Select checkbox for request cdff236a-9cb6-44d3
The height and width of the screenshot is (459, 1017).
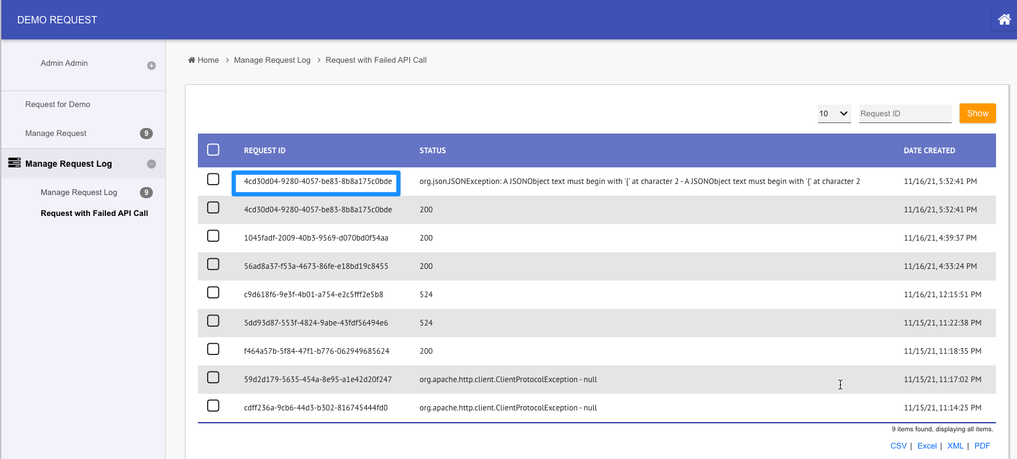coord(213,405)
